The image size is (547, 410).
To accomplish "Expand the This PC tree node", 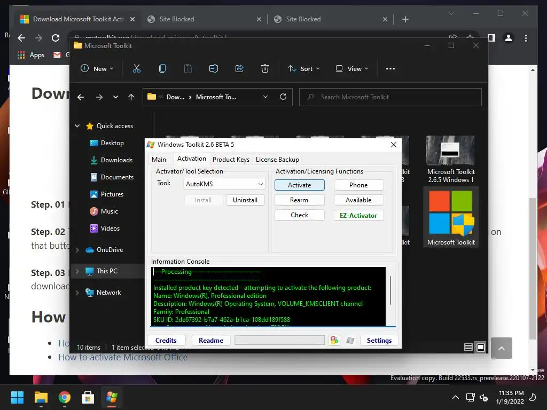I will click(77, 271).
